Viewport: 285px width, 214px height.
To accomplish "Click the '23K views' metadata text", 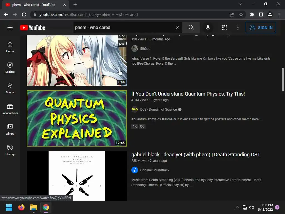I will point(139,161).
